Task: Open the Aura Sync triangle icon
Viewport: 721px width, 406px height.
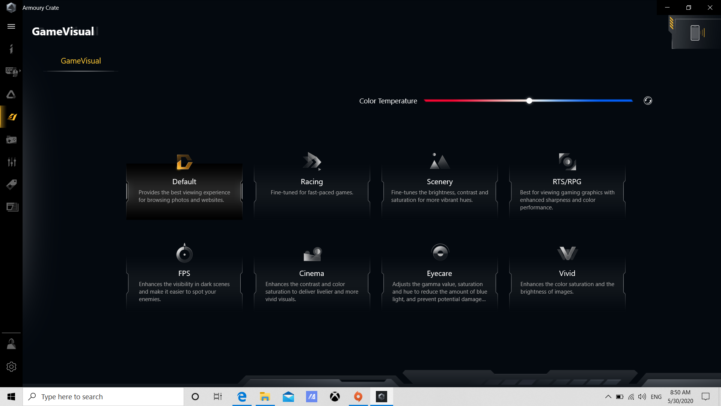Action: [x=11, y=94]
